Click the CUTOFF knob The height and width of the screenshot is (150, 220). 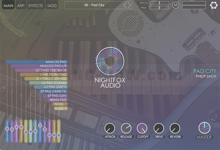tap(142, 128)
